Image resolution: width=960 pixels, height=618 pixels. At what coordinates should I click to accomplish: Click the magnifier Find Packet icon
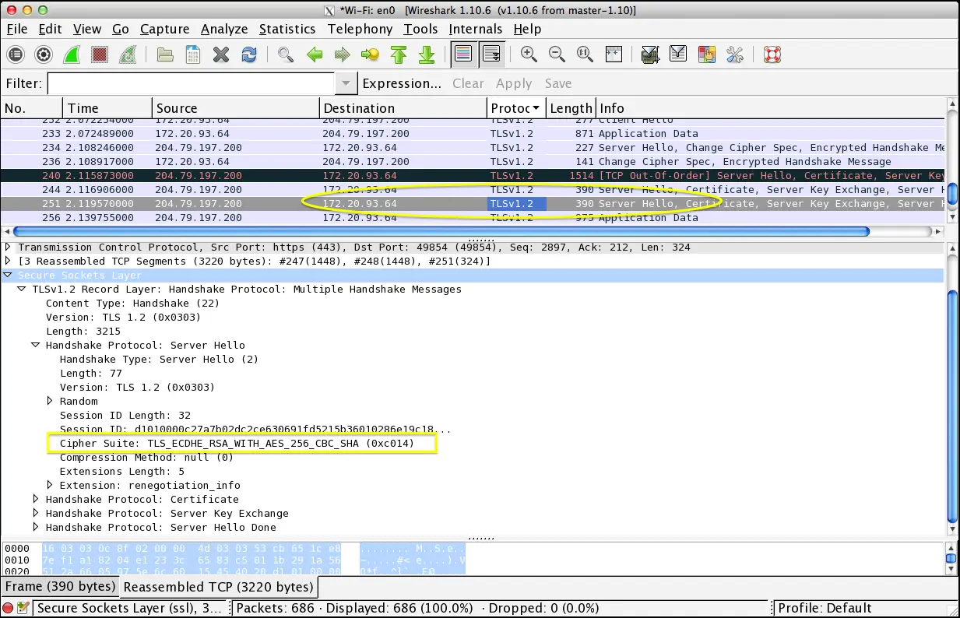286,54
